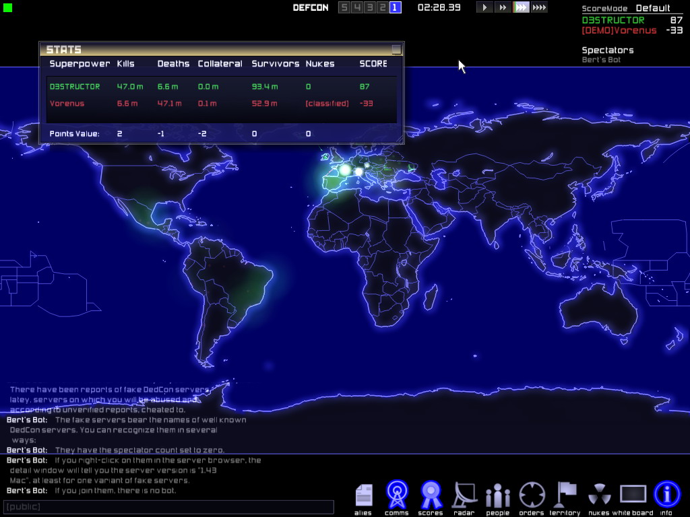Close the STATS window
The width and height of the screenshot is (690, 517).
click(x=396, y=49)
